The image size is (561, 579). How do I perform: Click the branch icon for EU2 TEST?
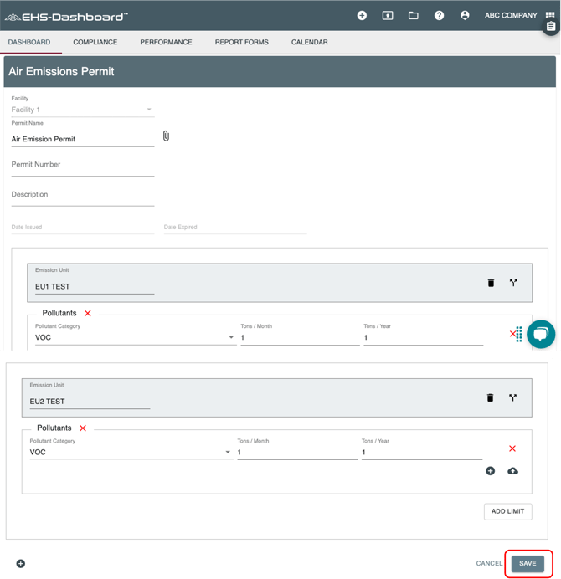(513, 397)
